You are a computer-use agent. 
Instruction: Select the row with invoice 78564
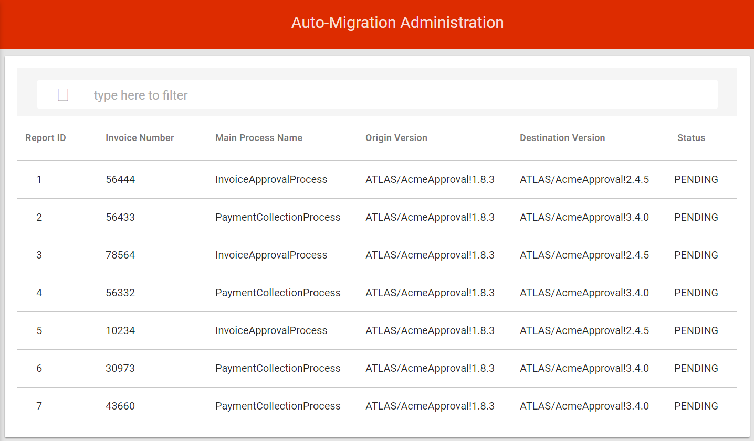120,255
